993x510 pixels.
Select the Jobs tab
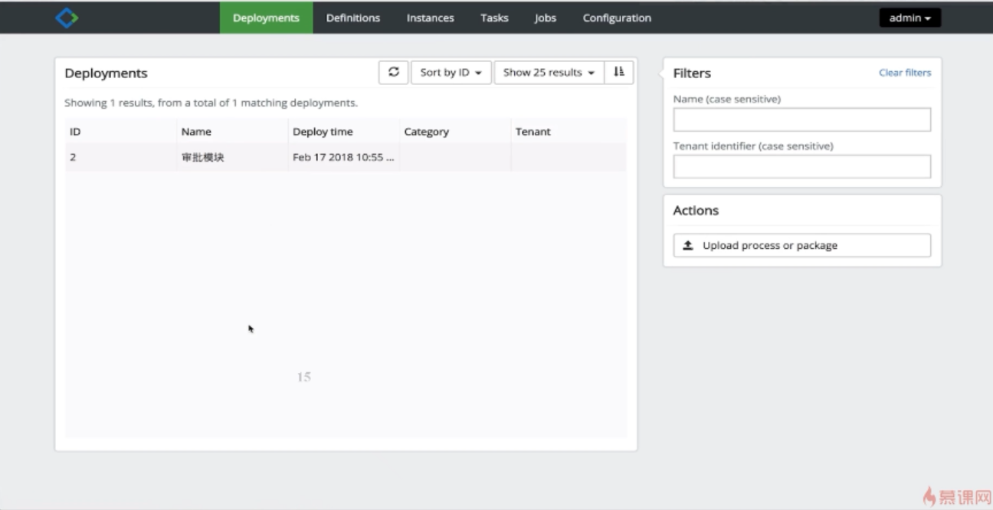coord(546,18)
